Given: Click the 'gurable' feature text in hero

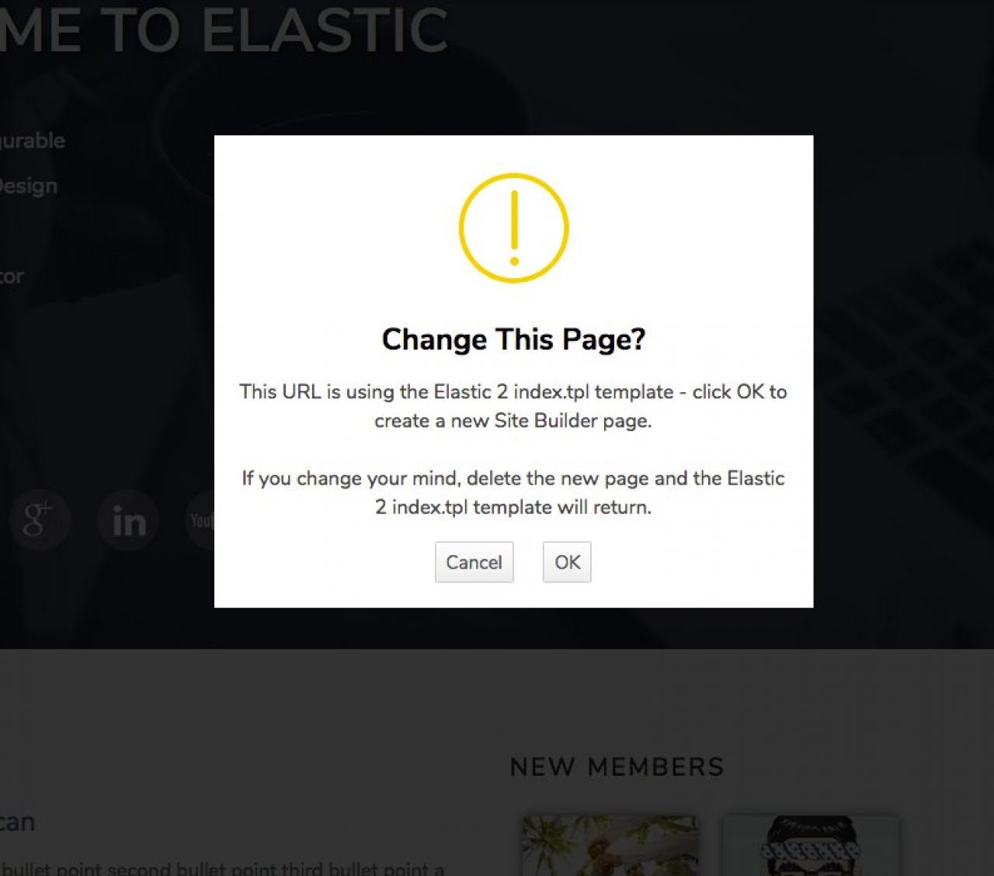Looking at the screenshot, I should click(32, 141).
